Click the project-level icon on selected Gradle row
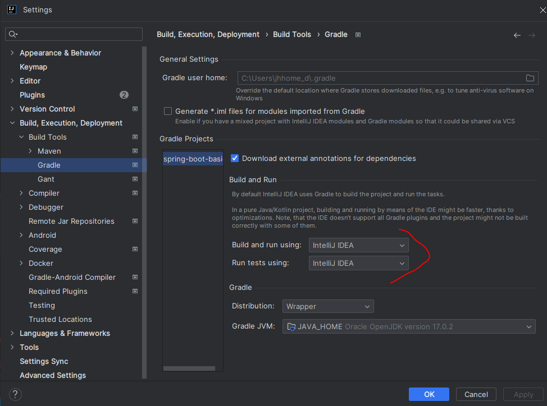547x406 pixels. 135,165
